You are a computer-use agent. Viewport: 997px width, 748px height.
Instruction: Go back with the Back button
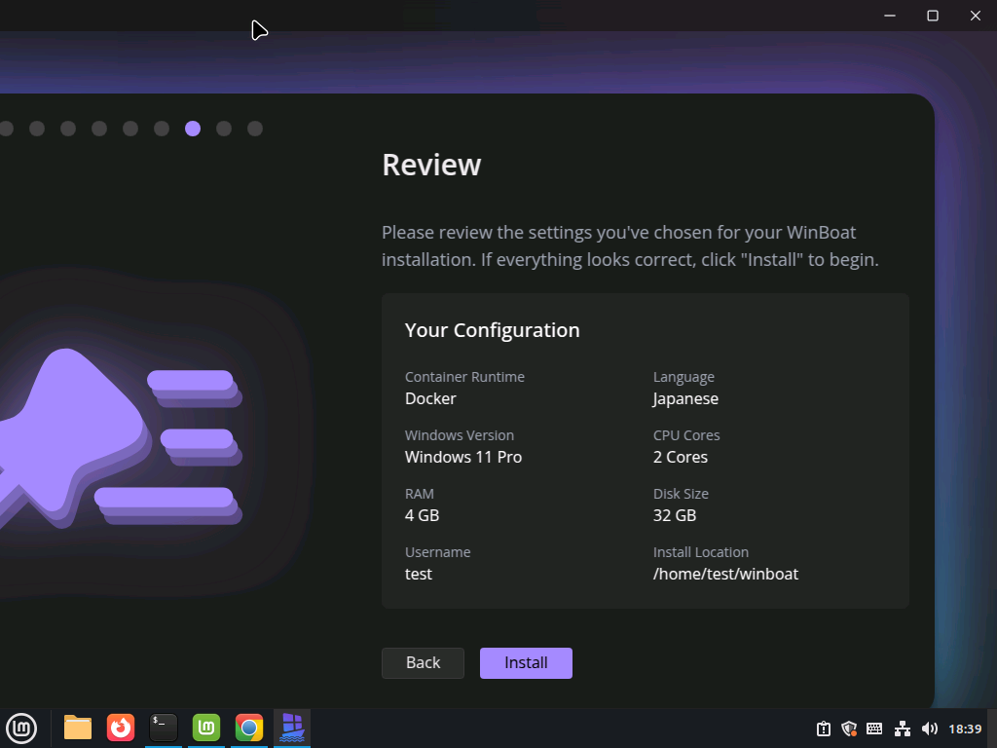pyautogui.click(x=423, y=663)
